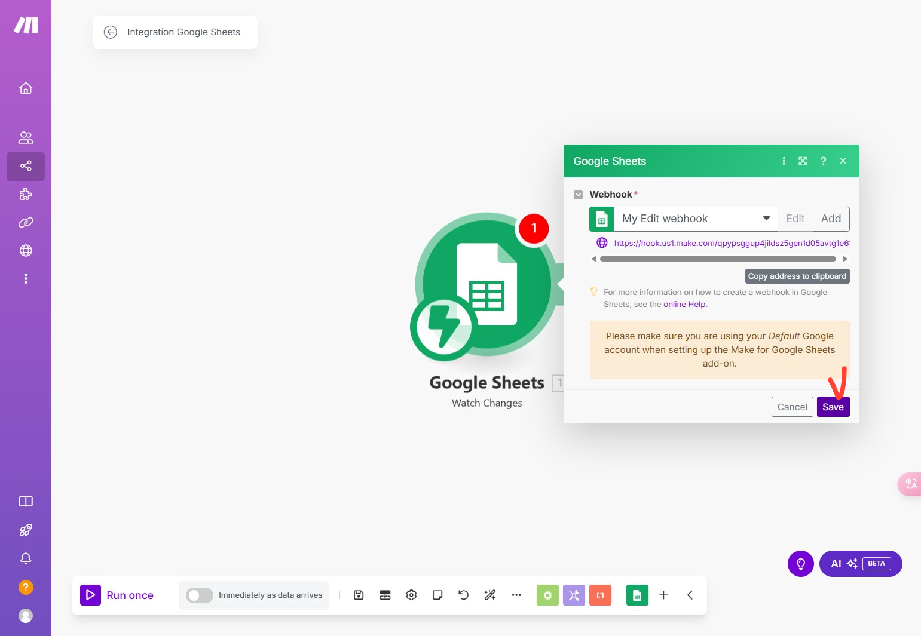This screenshot has height=636, width=921.
Task: Click the Edit webhook button
Action: tap(795, 219)
